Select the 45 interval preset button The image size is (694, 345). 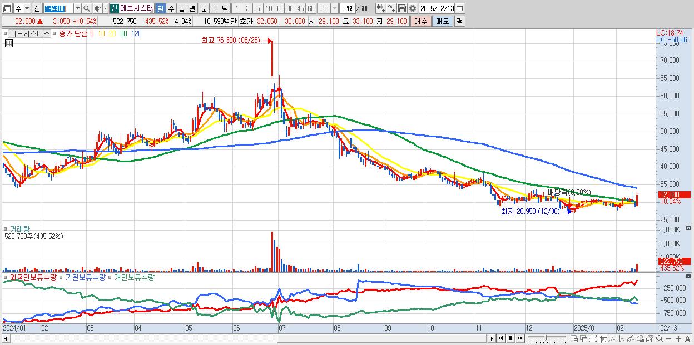(x=301, y=8)
